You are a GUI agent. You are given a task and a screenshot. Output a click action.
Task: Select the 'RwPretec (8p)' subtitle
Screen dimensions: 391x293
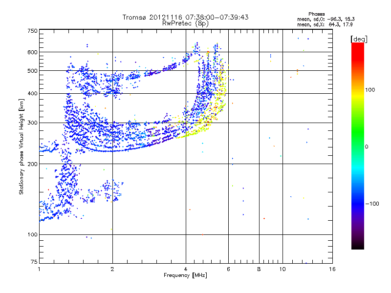[185, 23]
